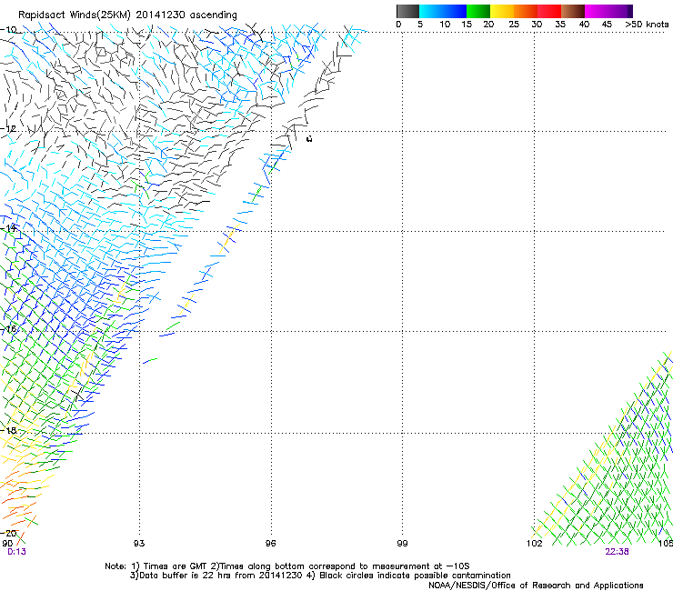The height and width of the screenshot is (591, 673).
Task: Click the longitude label '99'
Action: click(x=402, y=544)
